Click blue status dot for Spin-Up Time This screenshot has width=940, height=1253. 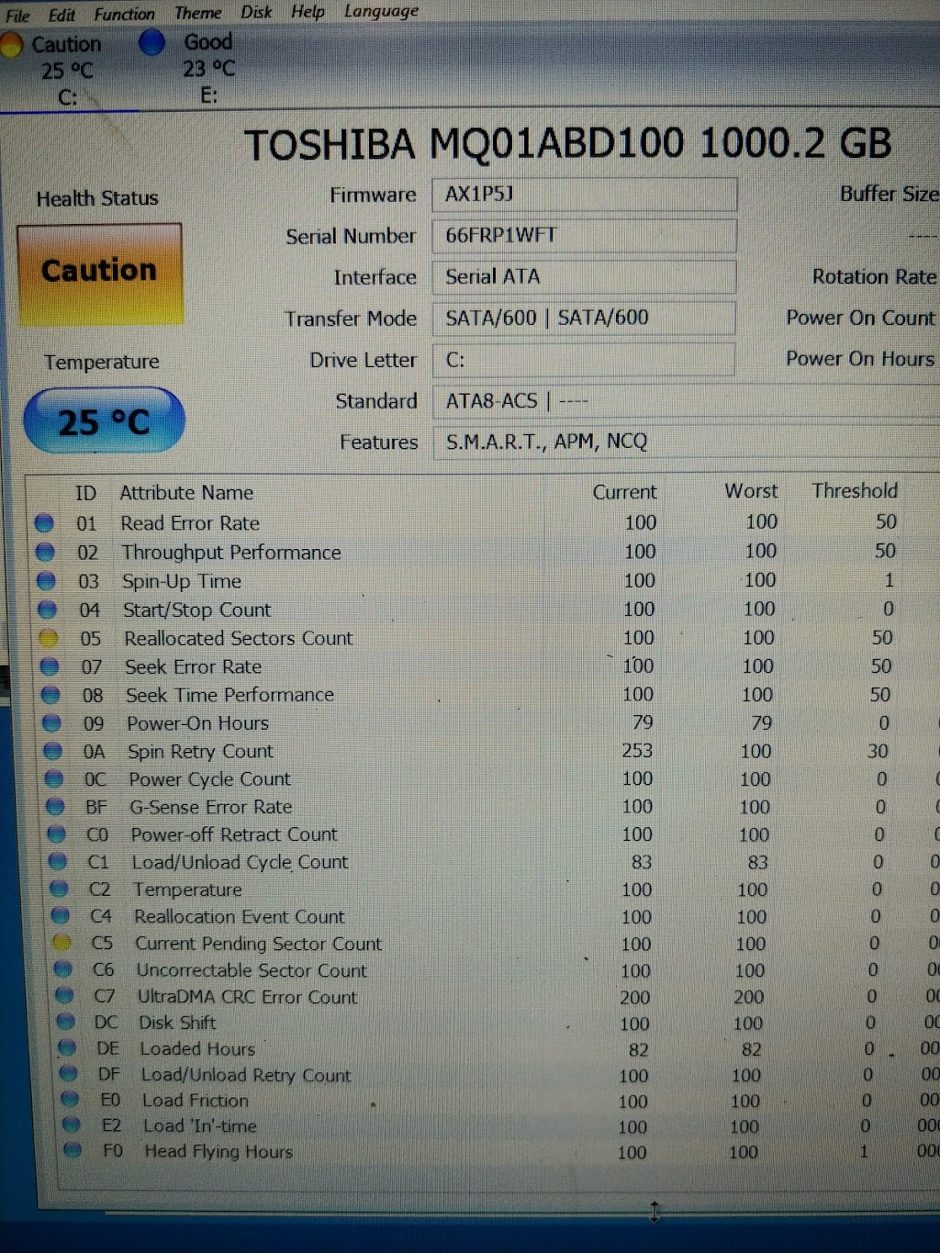pos(46,581)
